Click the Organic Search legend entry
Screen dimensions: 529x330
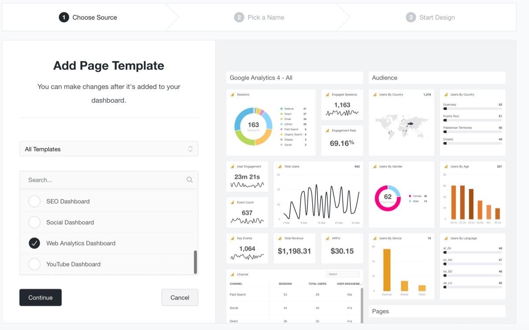(x=294, y=135)
